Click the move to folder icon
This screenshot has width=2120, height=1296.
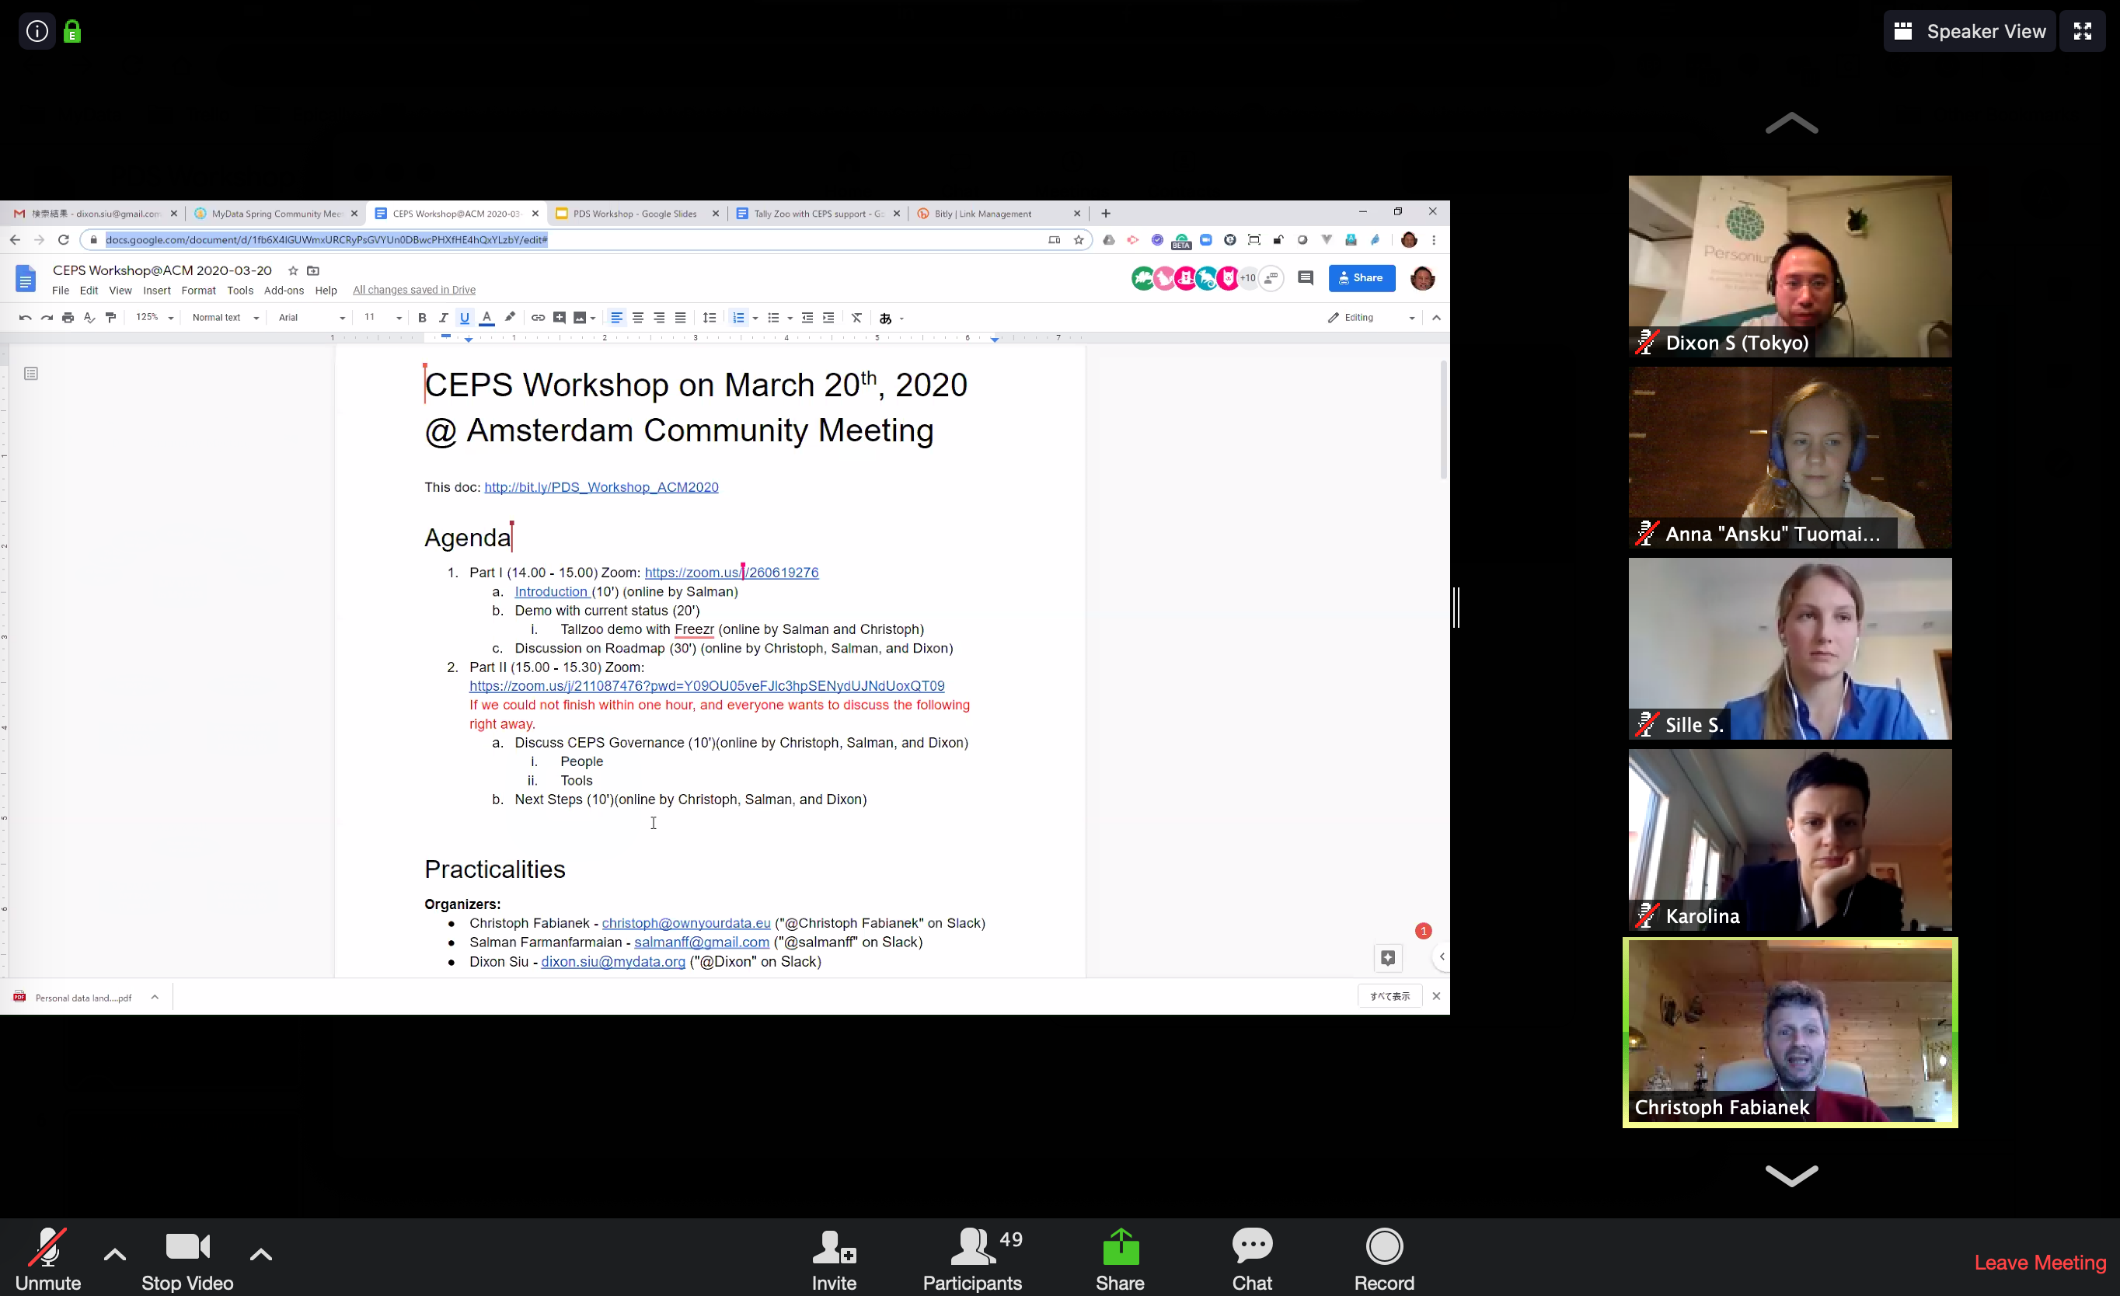tap(313, 270)
